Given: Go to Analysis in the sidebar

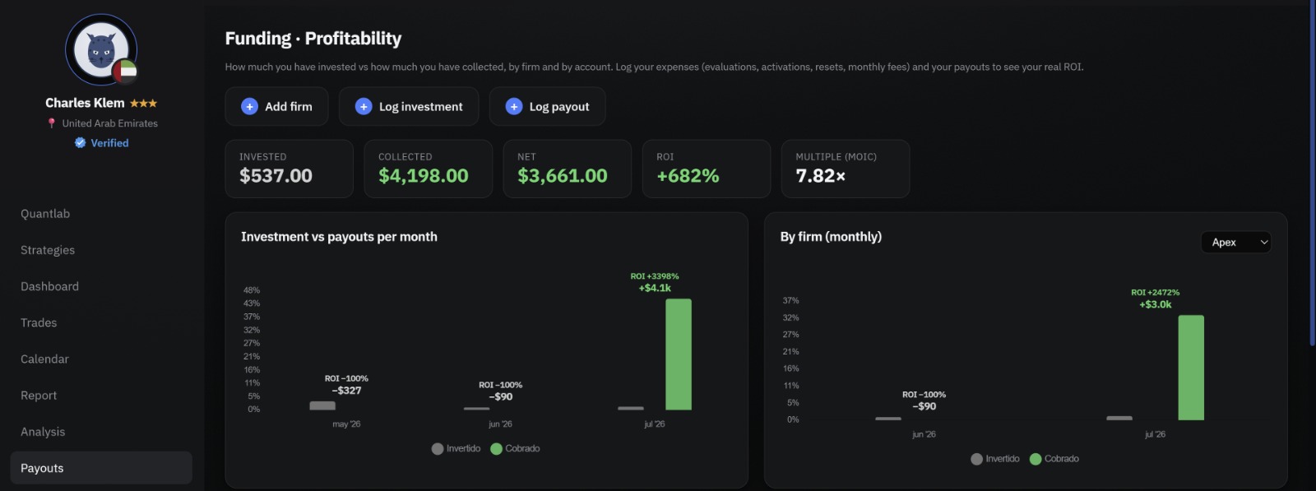Looking at the screenshot, I should click(43, 432).
